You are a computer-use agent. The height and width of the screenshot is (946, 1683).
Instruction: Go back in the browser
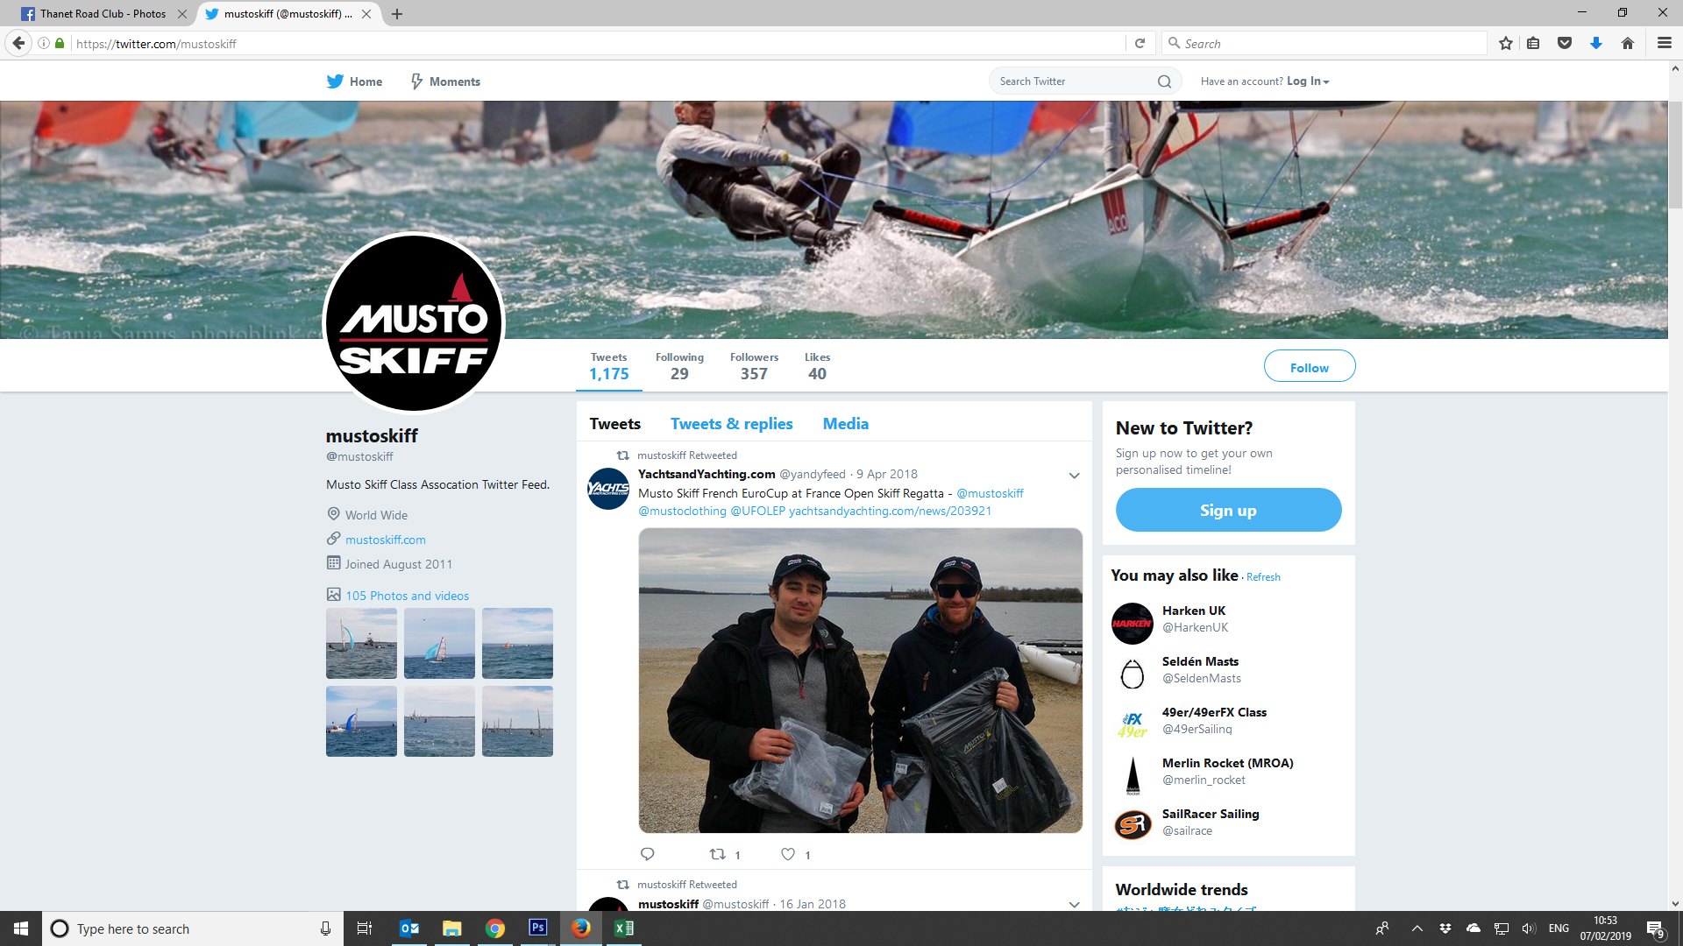point(18,43)
